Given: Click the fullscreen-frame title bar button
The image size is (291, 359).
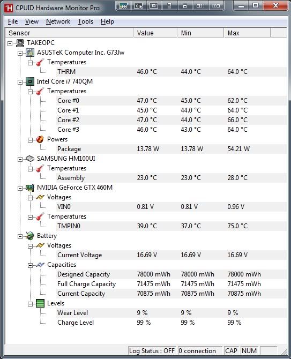Looking at the screenshot, I should (x=154, y=6).
